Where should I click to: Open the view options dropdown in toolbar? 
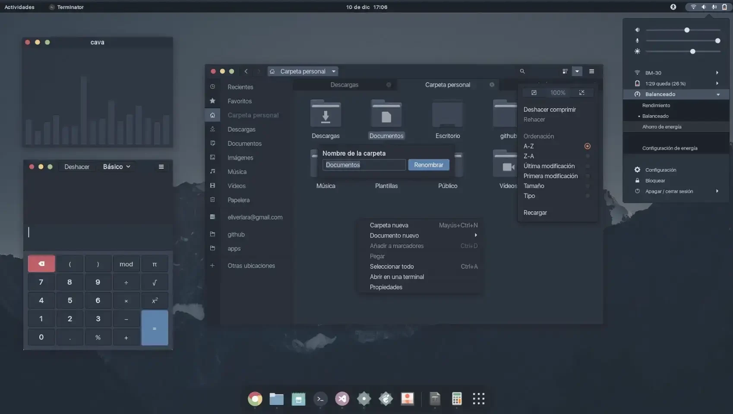coord(577,71)
